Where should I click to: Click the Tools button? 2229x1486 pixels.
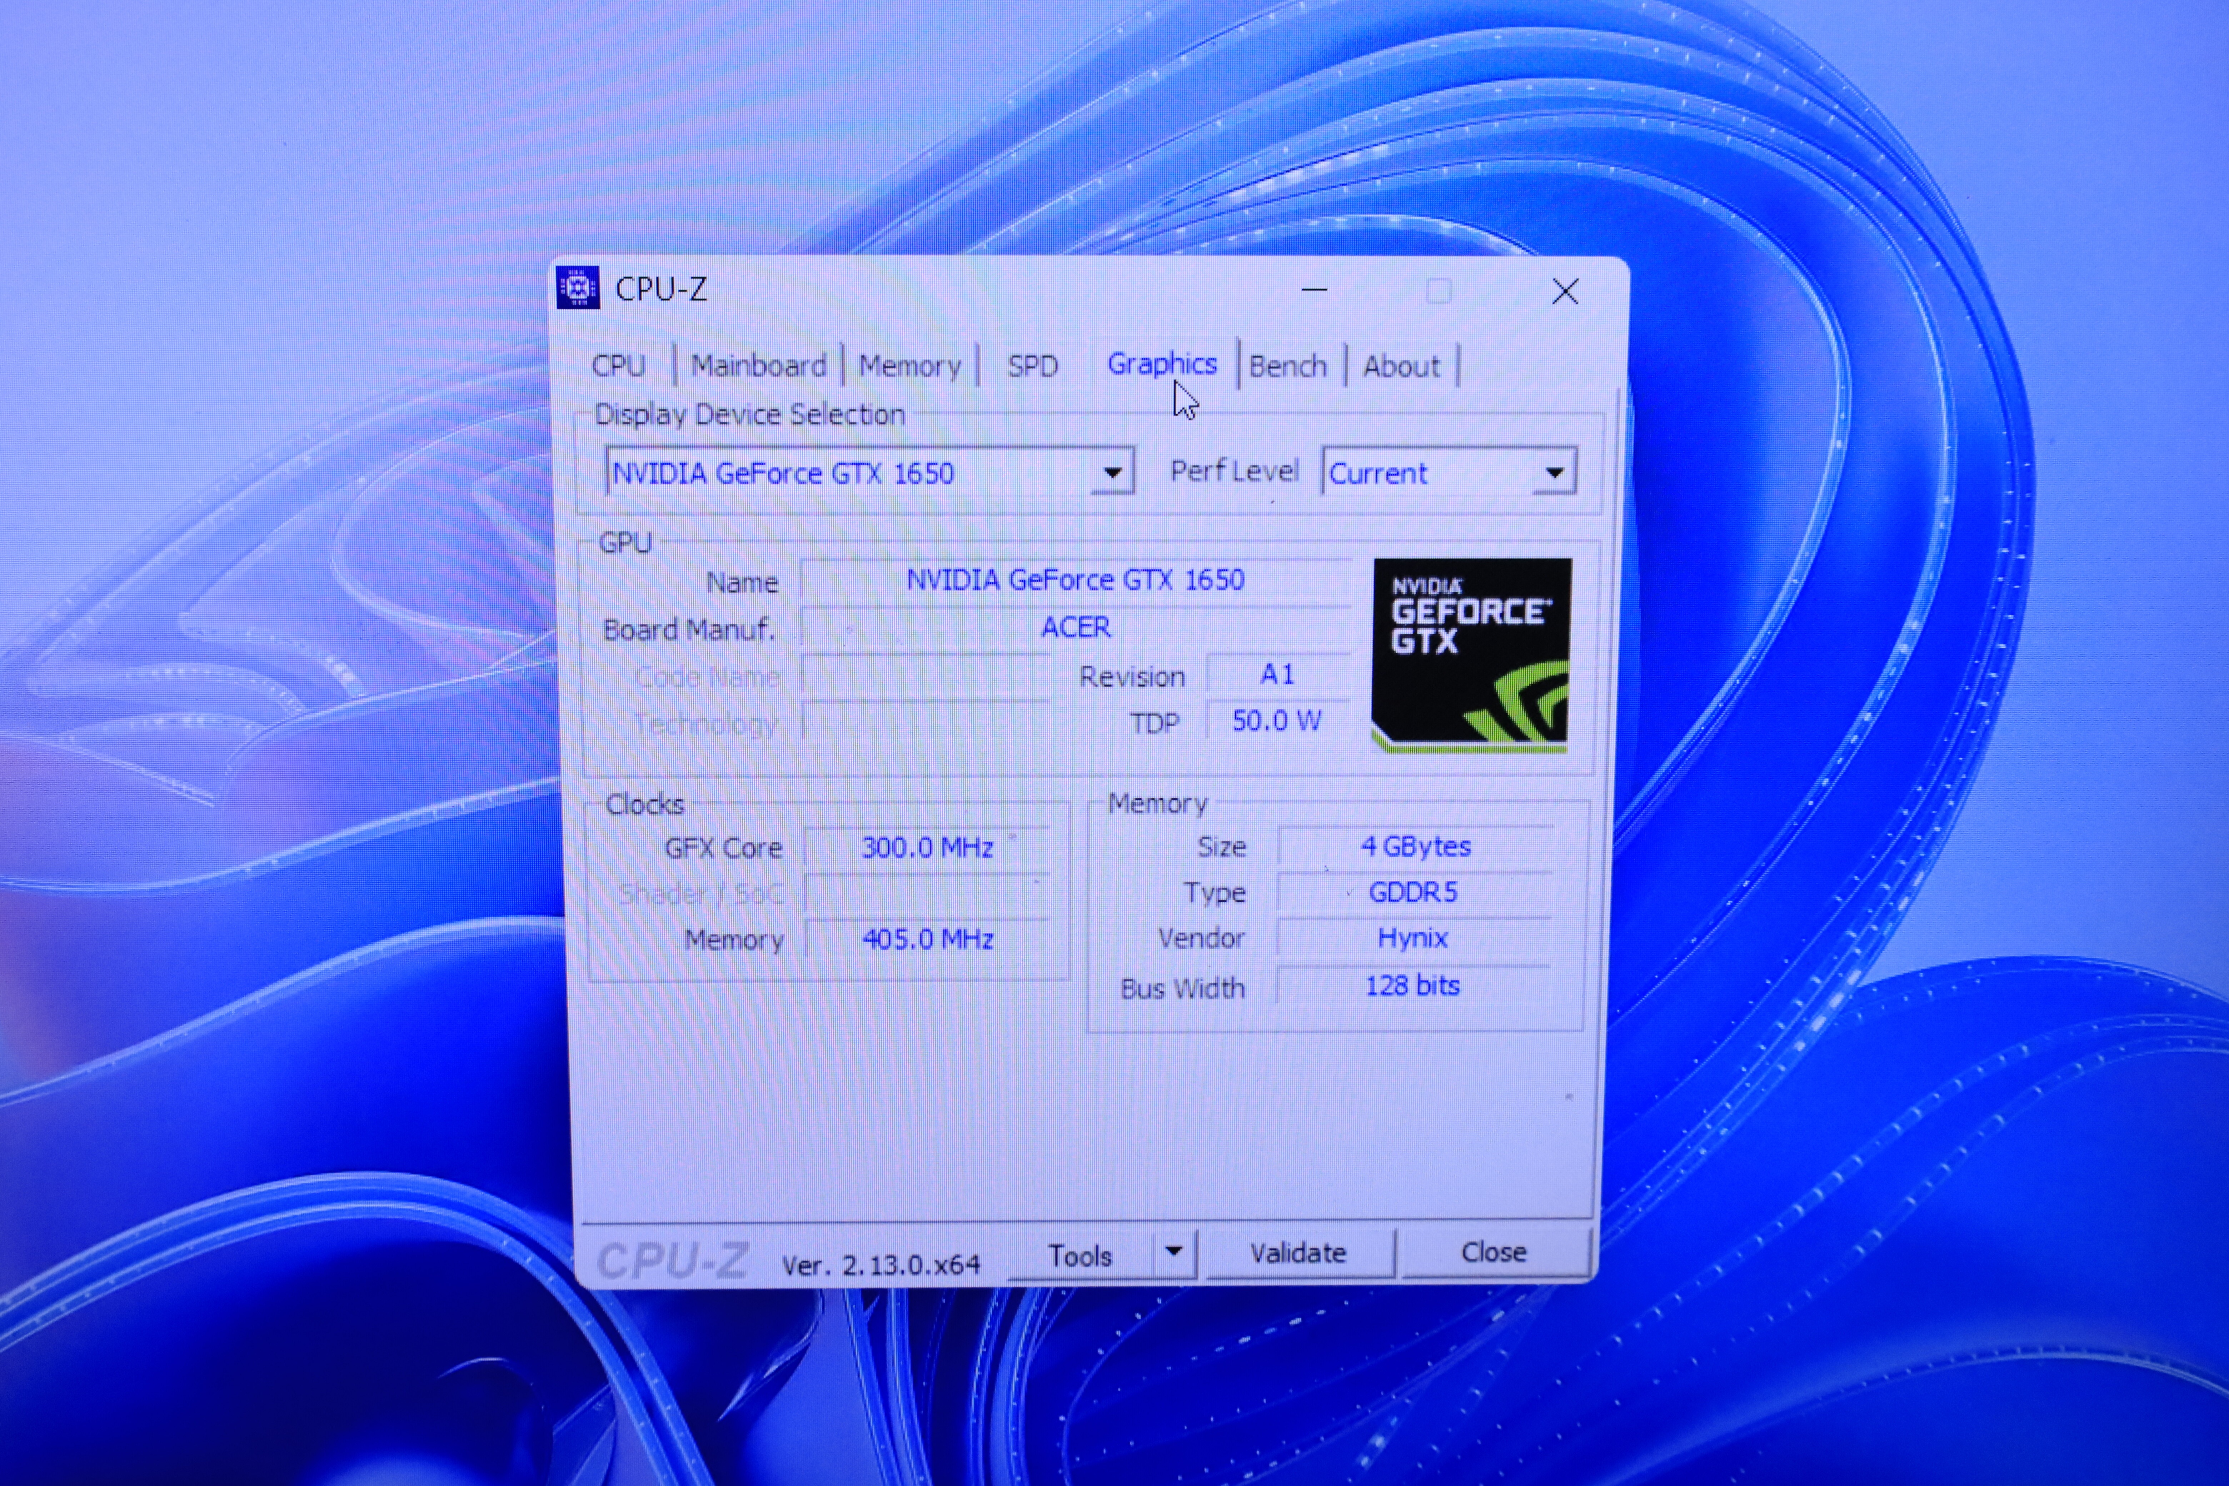pos(1079,1255)
